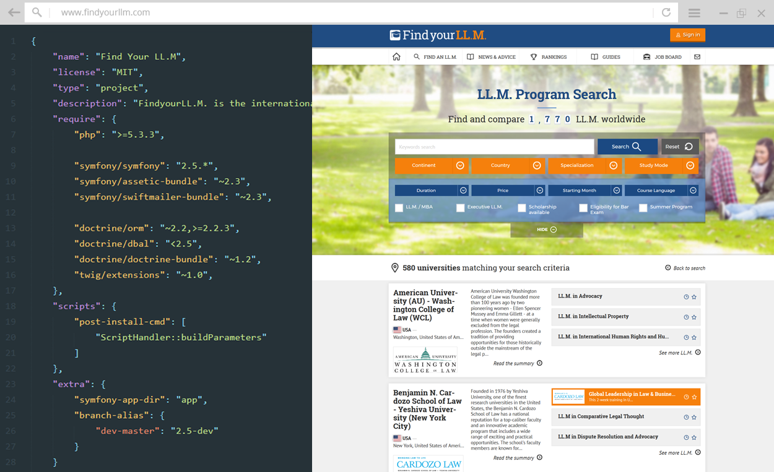Click the "dev-master": "2.5-dev" line

click(x=157, y=431)
